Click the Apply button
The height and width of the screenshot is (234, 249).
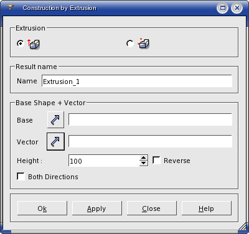[x=97, y=208]
